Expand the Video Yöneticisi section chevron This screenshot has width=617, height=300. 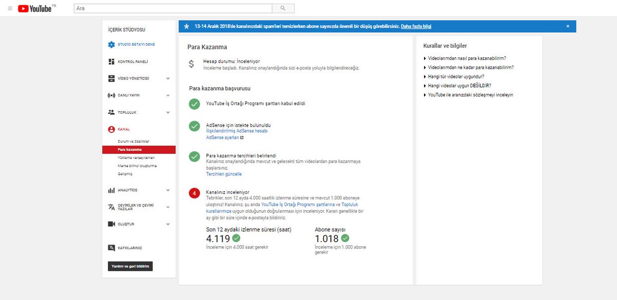point(168,78)
